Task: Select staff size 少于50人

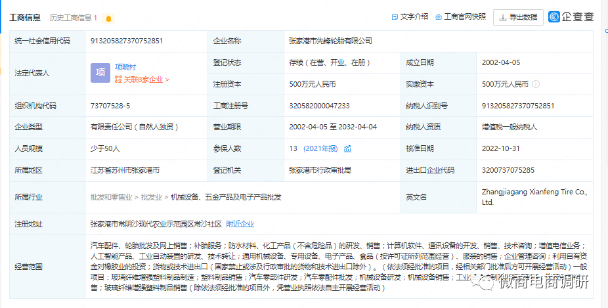Action: point(105,148)
